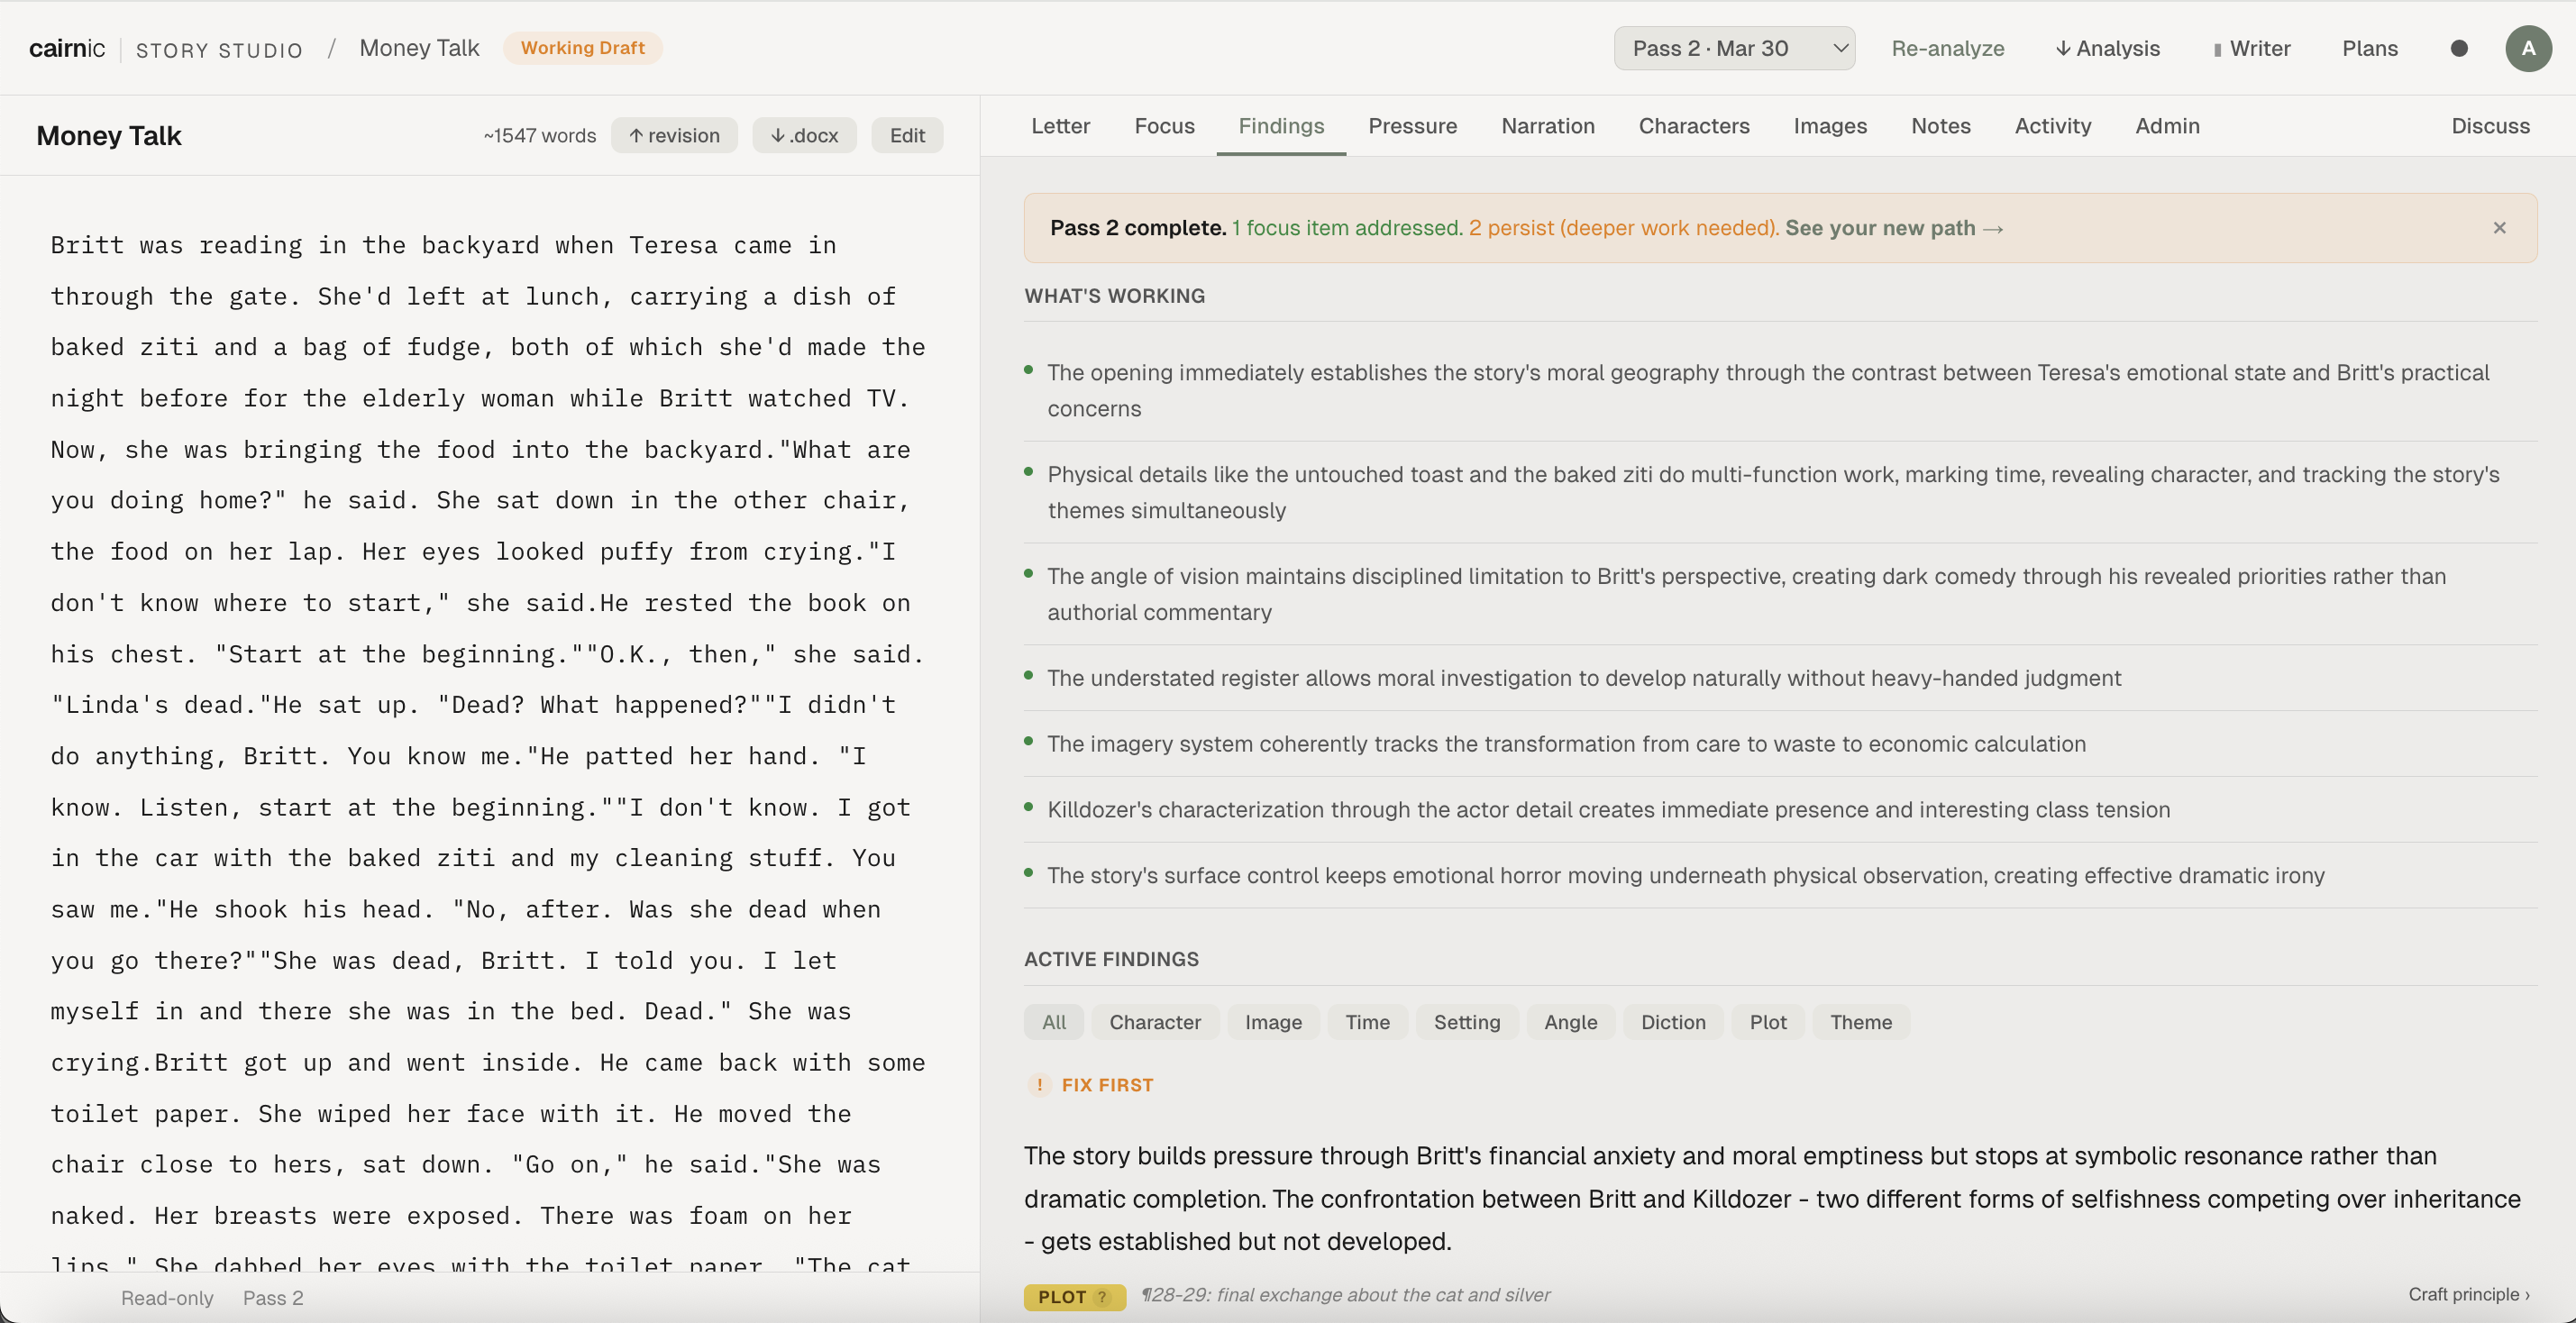Viewport: 2576px width, 1323px height.
Task: Download the Analysis via arrow button
Action: click(x=2107, y=48)
